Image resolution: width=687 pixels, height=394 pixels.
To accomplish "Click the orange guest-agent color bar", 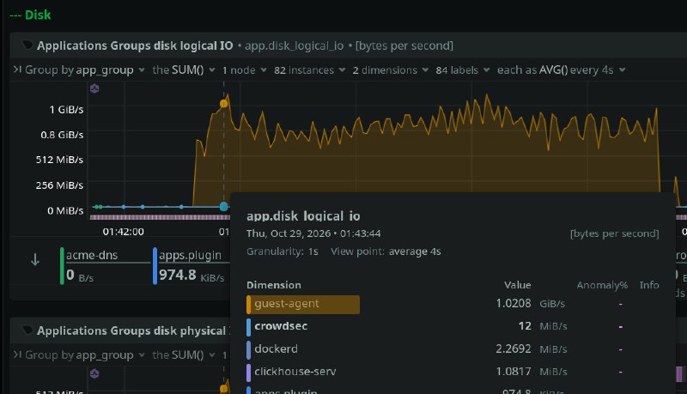I will coord(248,304).
